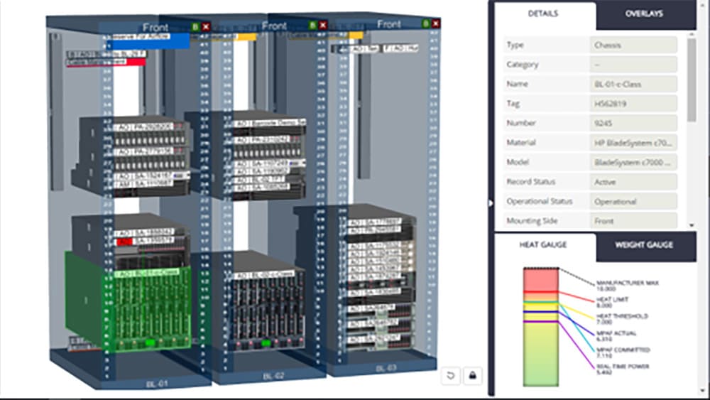Click the Tag field value HS62819
Screen dimensions: 710x400
point(633,104)
